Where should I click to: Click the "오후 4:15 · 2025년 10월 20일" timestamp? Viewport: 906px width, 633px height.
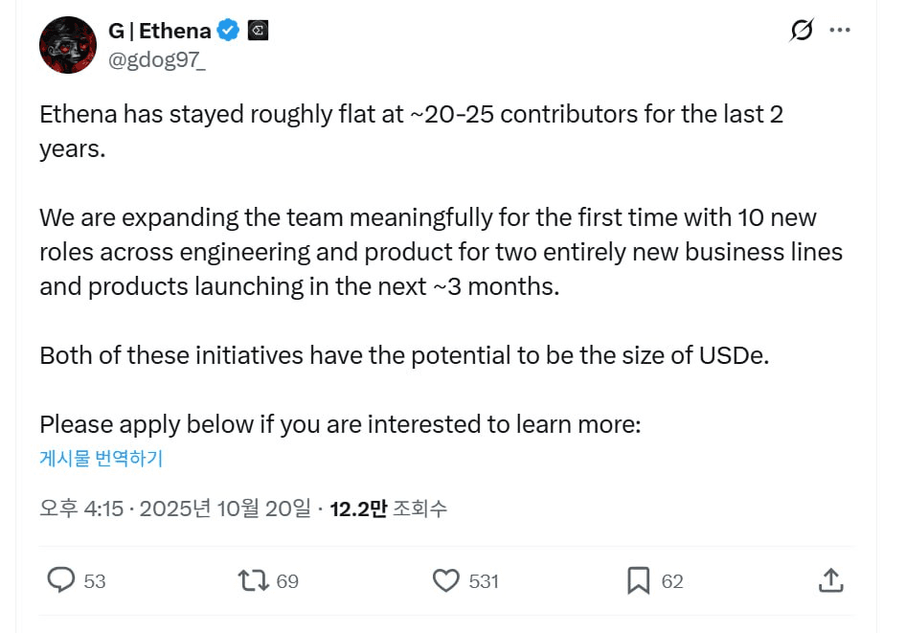click(x=175, y=509)
